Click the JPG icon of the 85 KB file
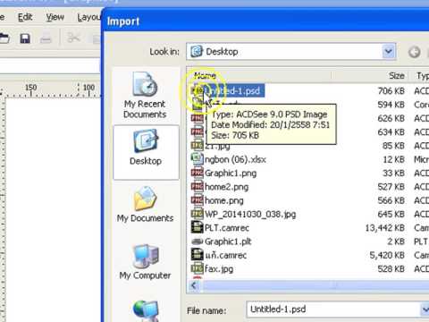 point(197,145)
